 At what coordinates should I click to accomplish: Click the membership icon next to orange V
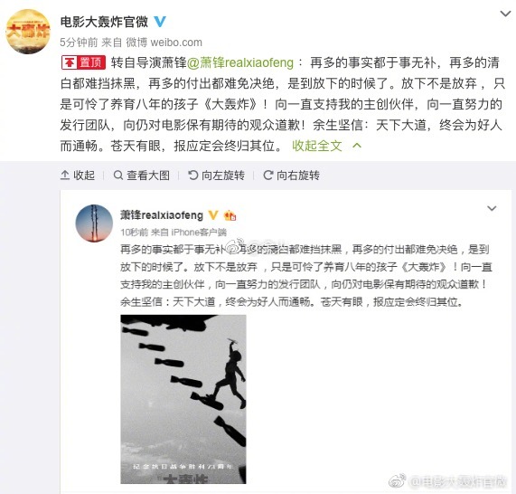[230, 215]
